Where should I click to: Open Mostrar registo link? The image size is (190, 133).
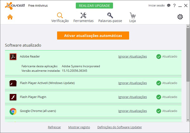click(79, 127)
